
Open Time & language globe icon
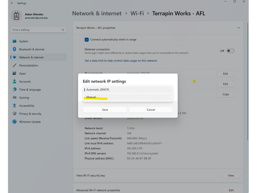[x=14, y=90]
